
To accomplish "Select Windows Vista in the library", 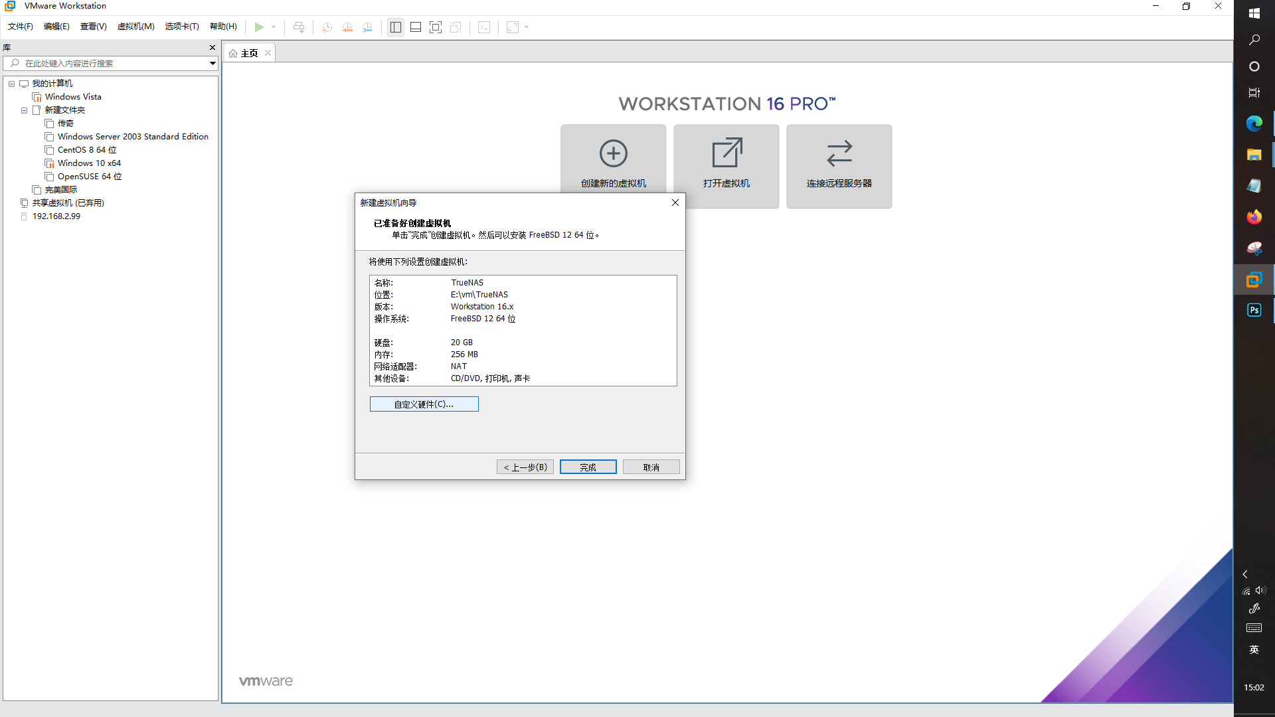I will pyautogui.click(x=73, y=97).
